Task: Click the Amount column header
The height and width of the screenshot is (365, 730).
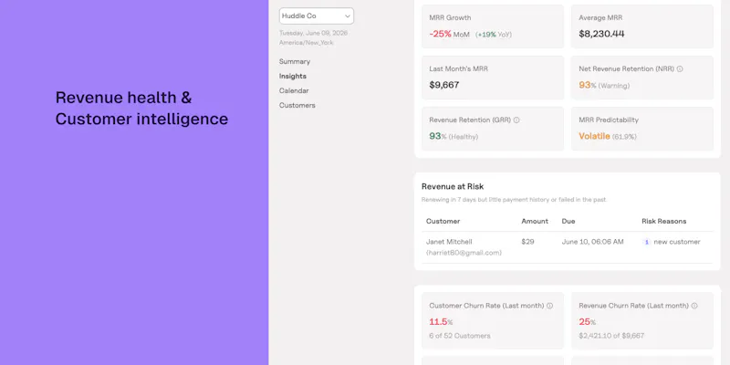Action: (535, 221)
